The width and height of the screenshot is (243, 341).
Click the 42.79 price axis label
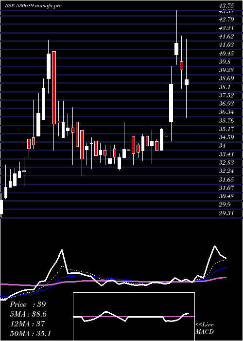coord(226,19)
